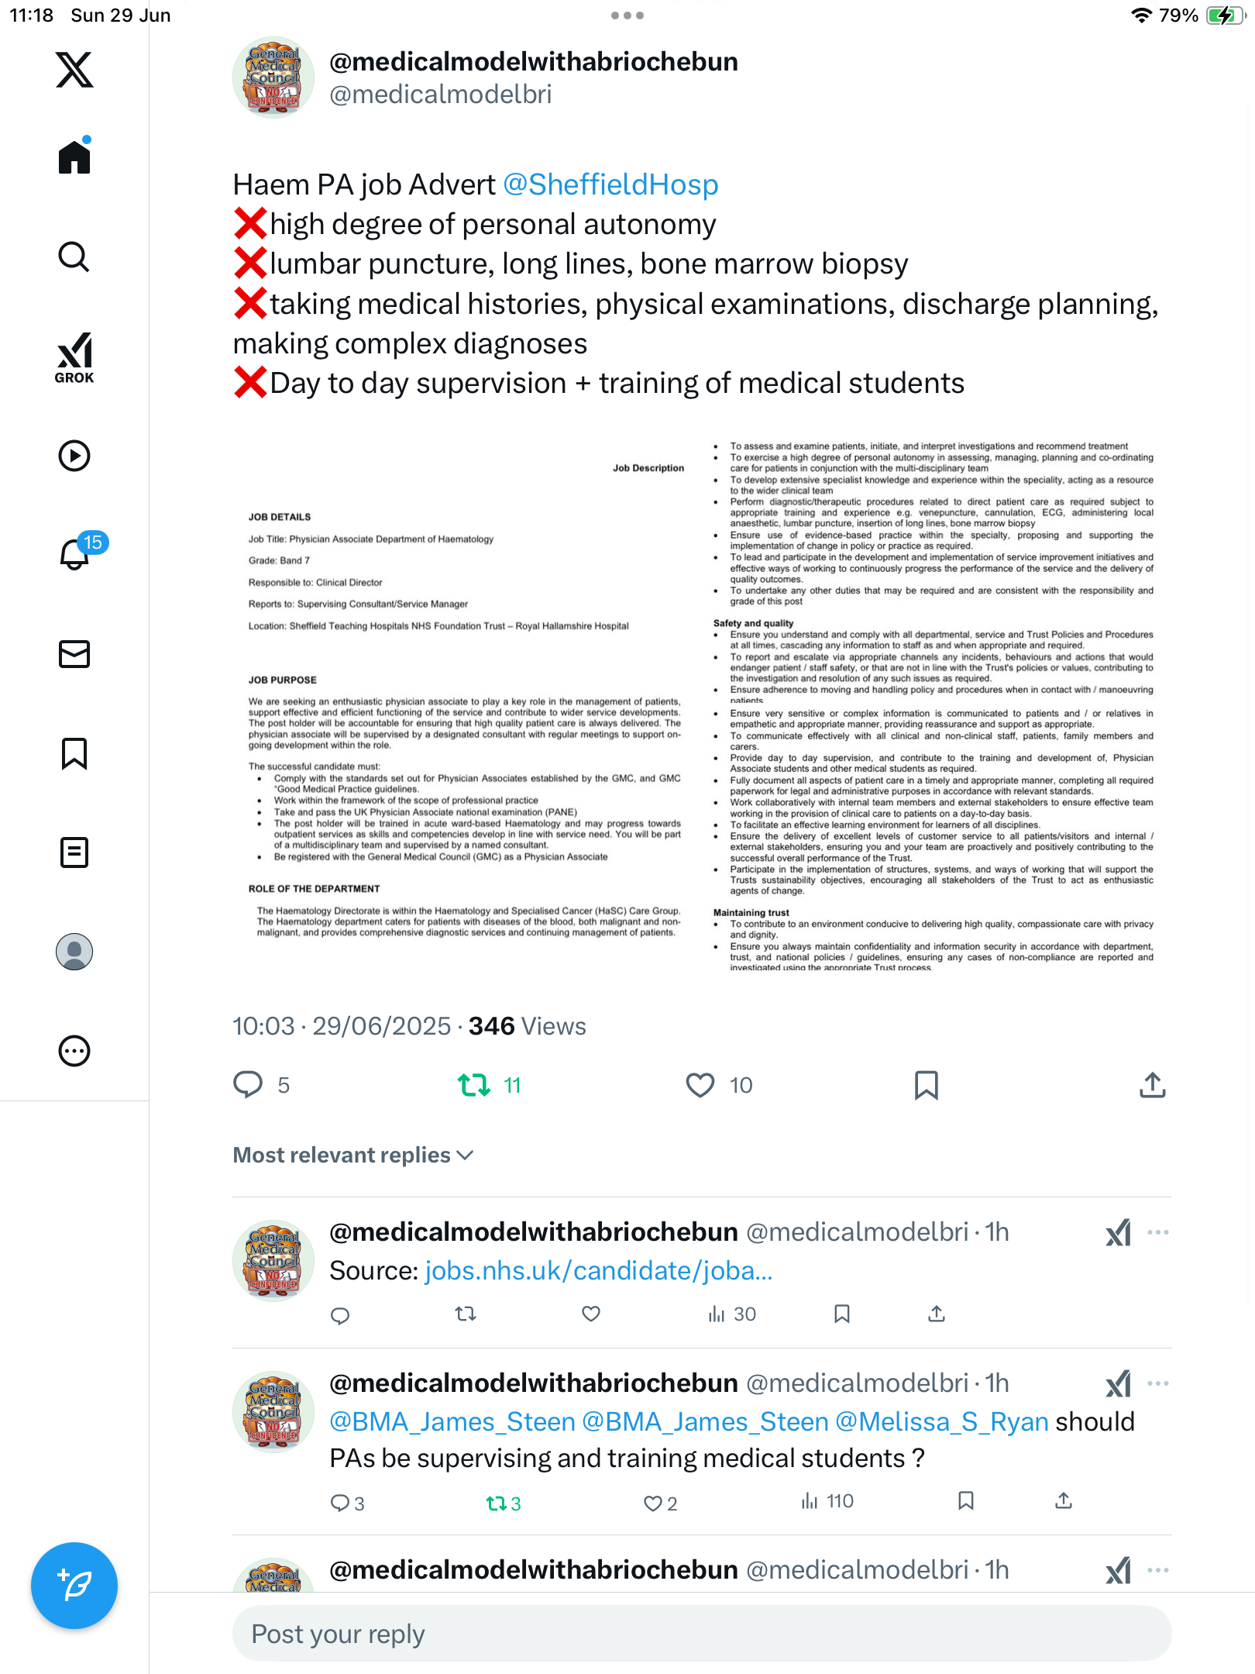The image size is (1255, 1674).
Task: Bookmark the main tweet
Action: (927, 1085)
